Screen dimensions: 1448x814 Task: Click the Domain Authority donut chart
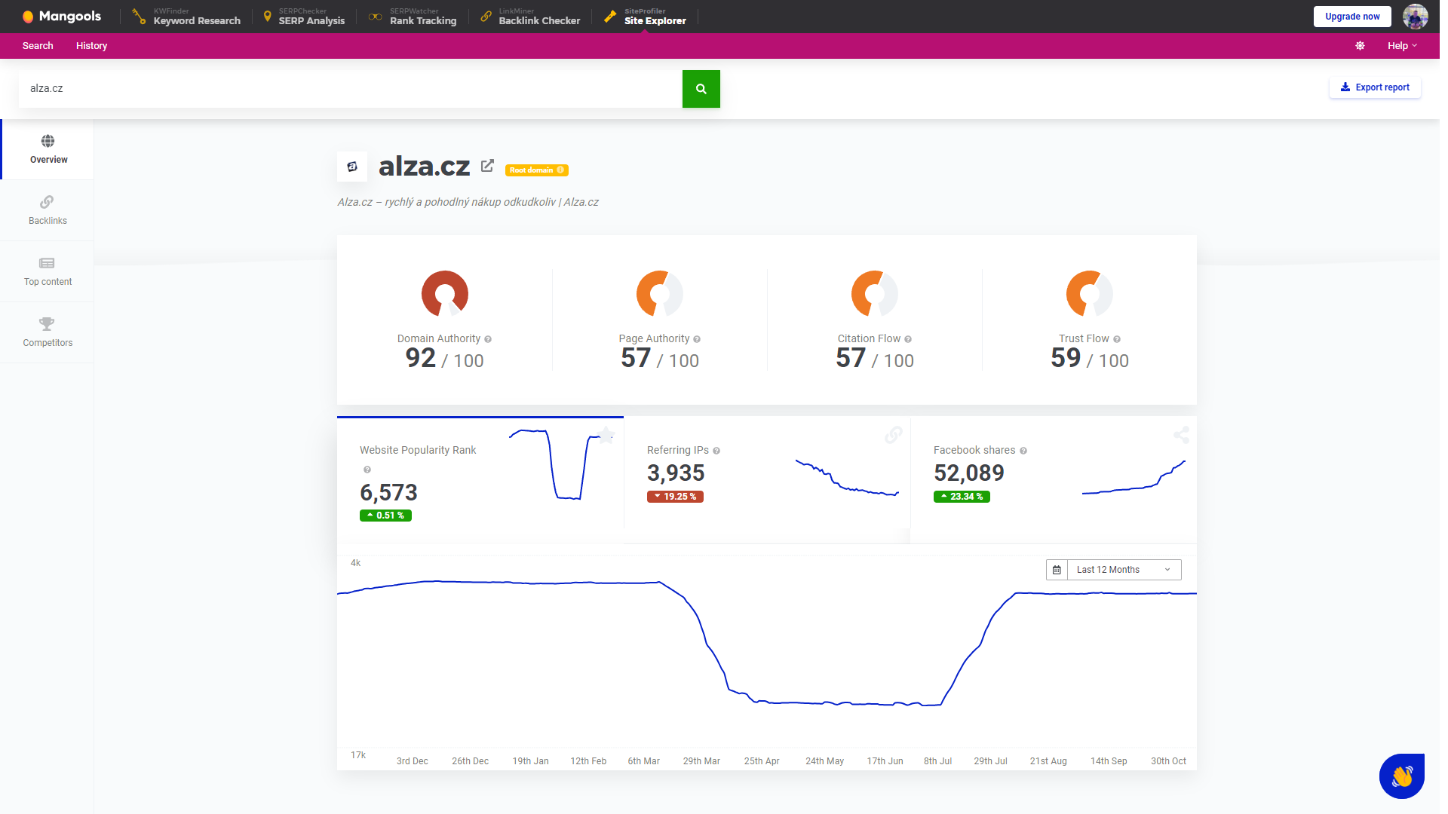click(445, 294)
